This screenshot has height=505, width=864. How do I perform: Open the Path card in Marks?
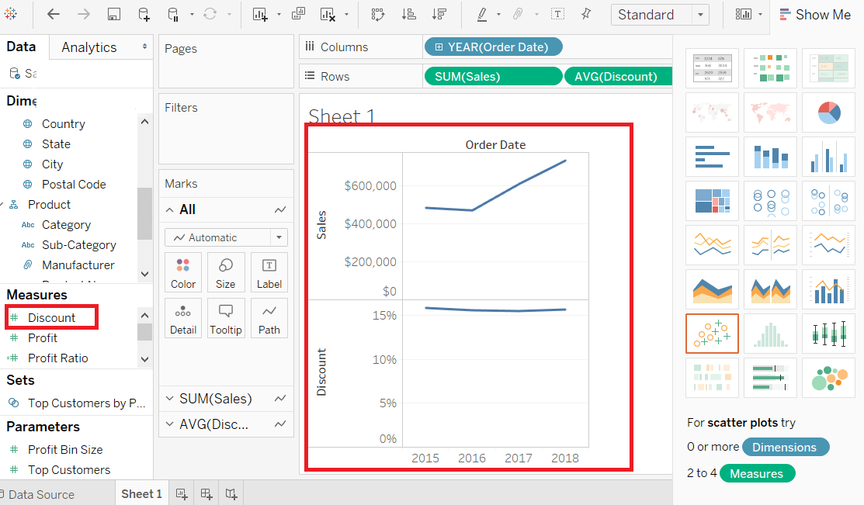tap(269, 319)
